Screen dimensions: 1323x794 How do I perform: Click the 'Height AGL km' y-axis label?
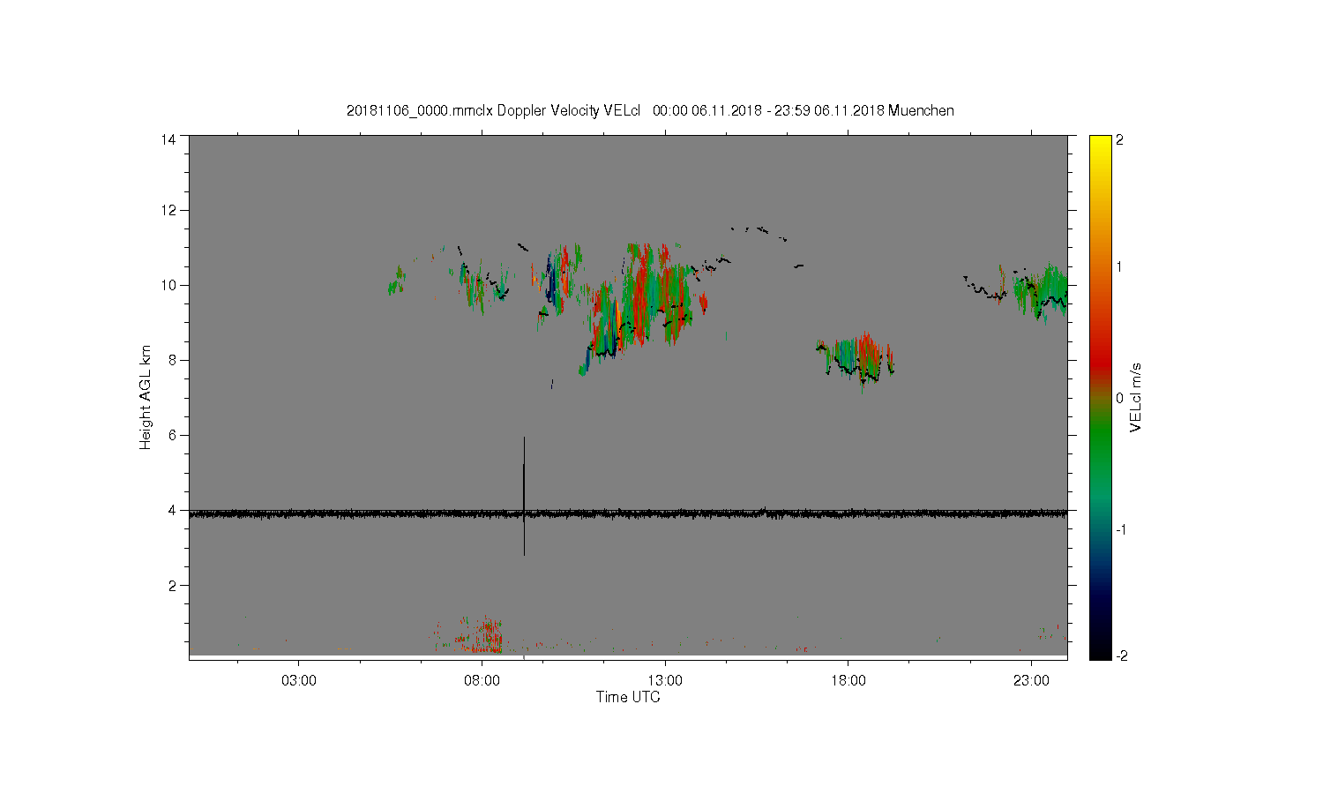point(146,397)
